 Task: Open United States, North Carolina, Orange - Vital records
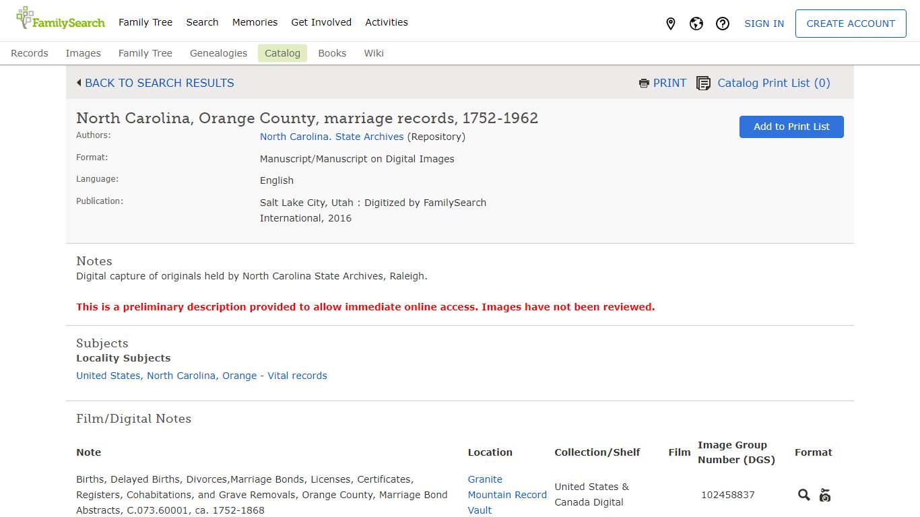[x=201, y=376]
